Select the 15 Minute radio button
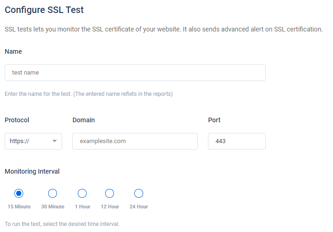Screen dimensions: 333x232 (x=19, y=194)
